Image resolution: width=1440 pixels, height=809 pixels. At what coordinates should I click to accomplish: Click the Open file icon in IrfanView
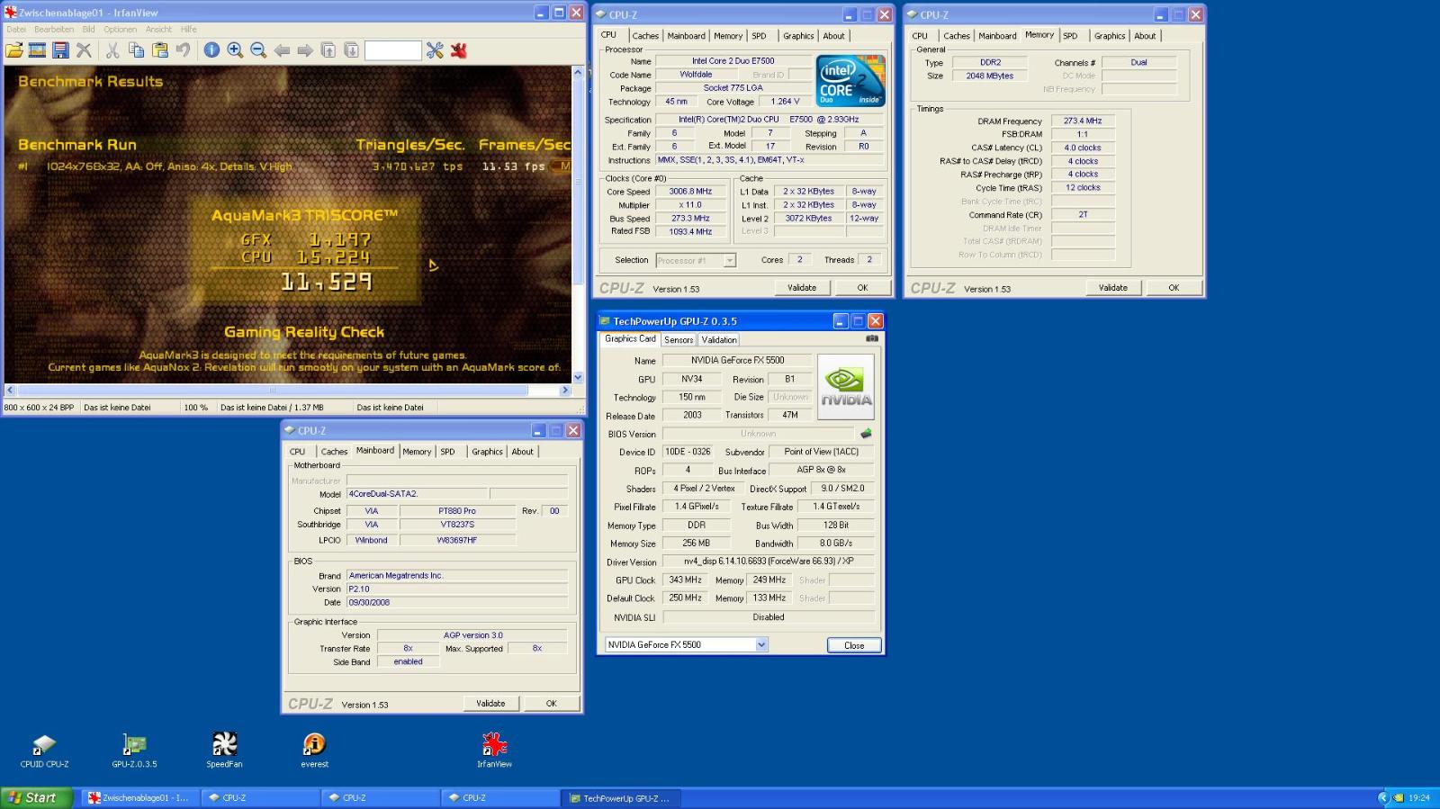coord(14,50)
